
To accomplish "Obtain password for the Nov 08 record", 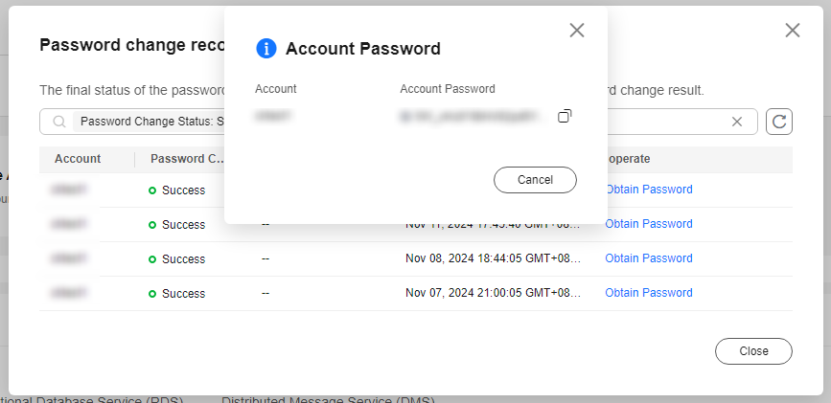I will click(x=649, y=258).
